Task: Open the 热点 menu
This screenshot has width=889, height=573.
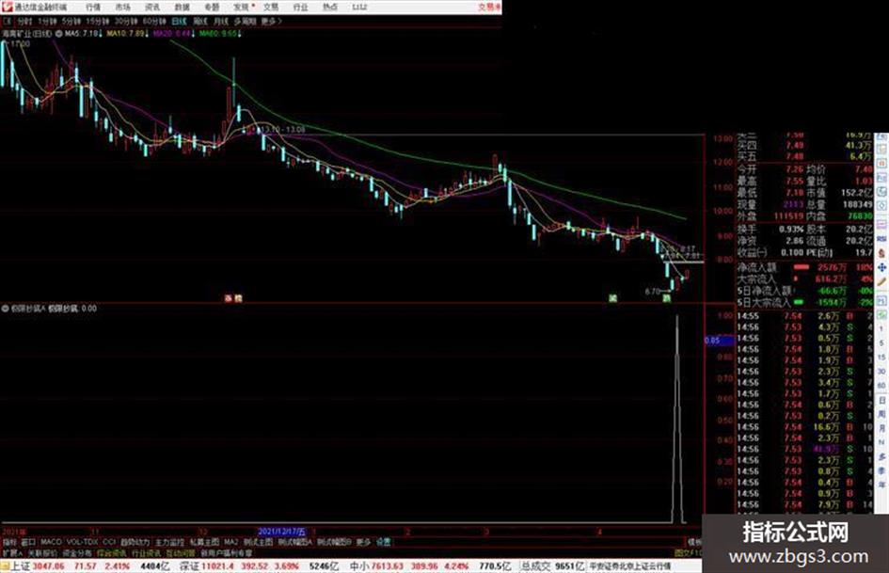Action: click(x=330, y=7)
